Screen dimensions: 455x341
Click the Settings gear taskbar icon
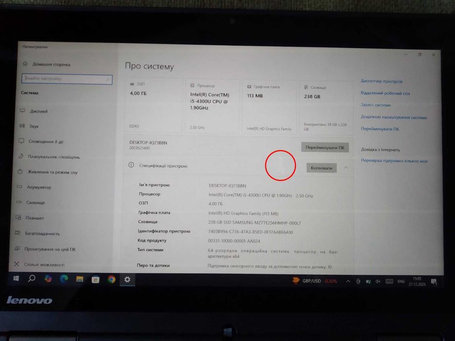(x=127, y=280)
